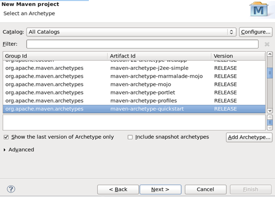The height and width of the screenshot is (197, 275).
Task: Sort by Artifact Id column header
Action: 159,56
